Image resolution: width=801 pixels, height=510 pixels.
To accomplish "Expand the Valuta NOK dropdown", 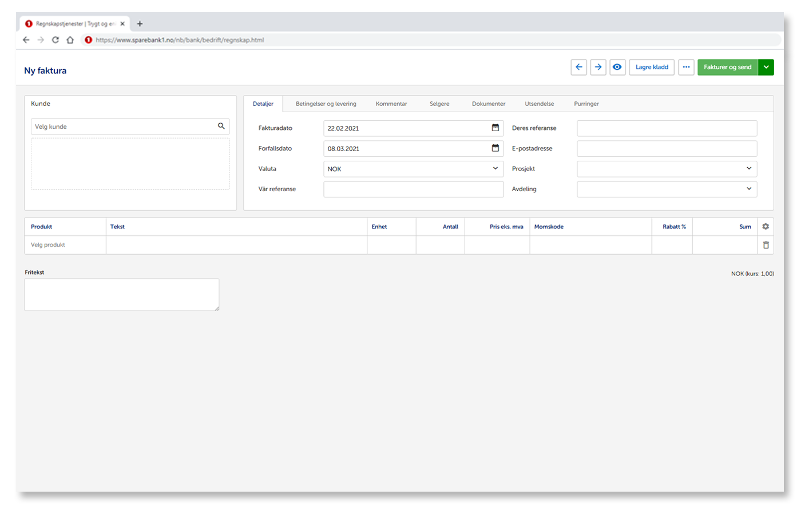I will coord(495,169).
